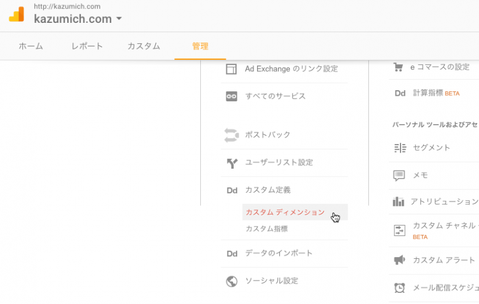
Task: Click the e コマースの設定 cart icon
Action: tap(399, 67)
